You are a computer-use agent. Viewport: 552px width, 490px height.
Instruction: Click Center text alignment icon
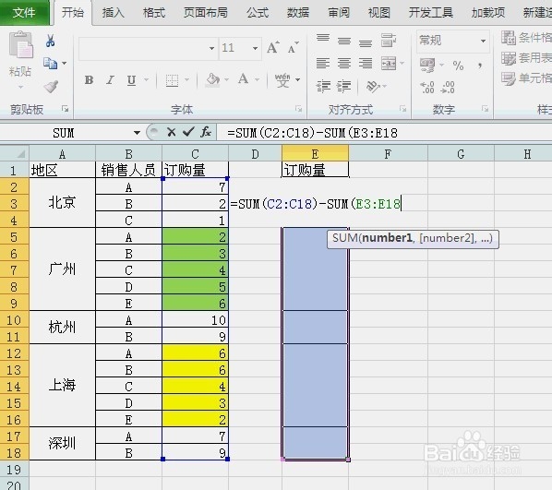coord(344,64)
